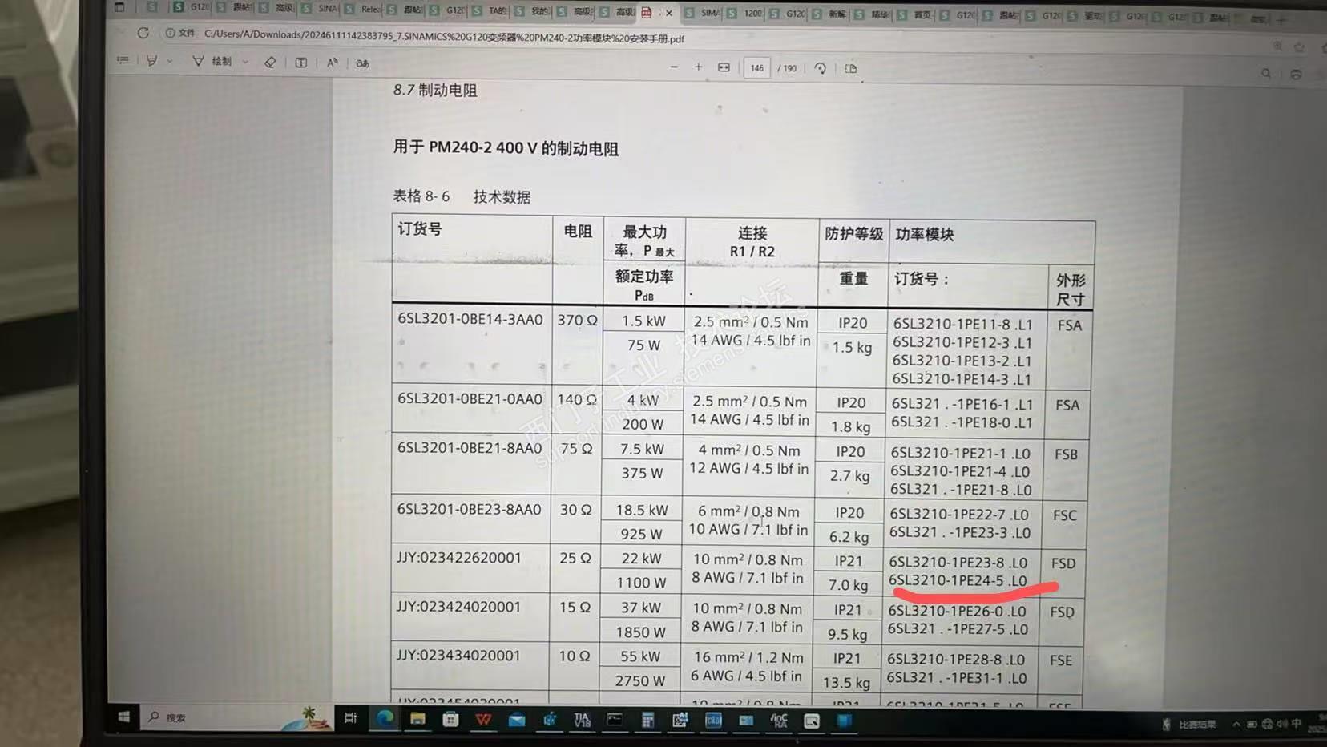Click order number 6SL3201-0BE14-3AA0

pos(470,319)
